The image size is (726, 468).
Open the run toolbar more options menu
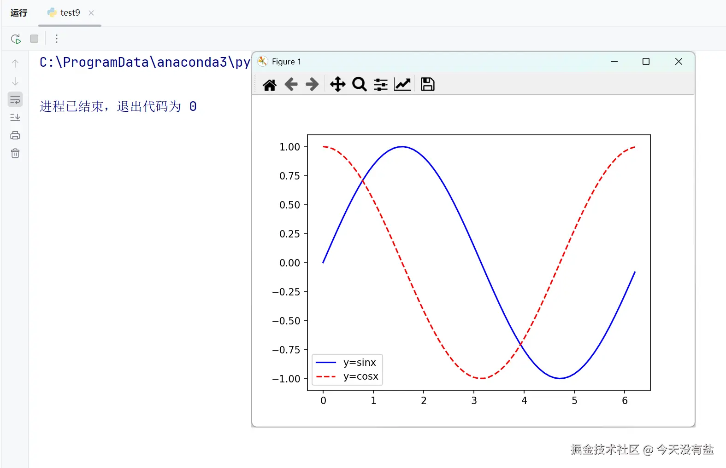point(57,39)
